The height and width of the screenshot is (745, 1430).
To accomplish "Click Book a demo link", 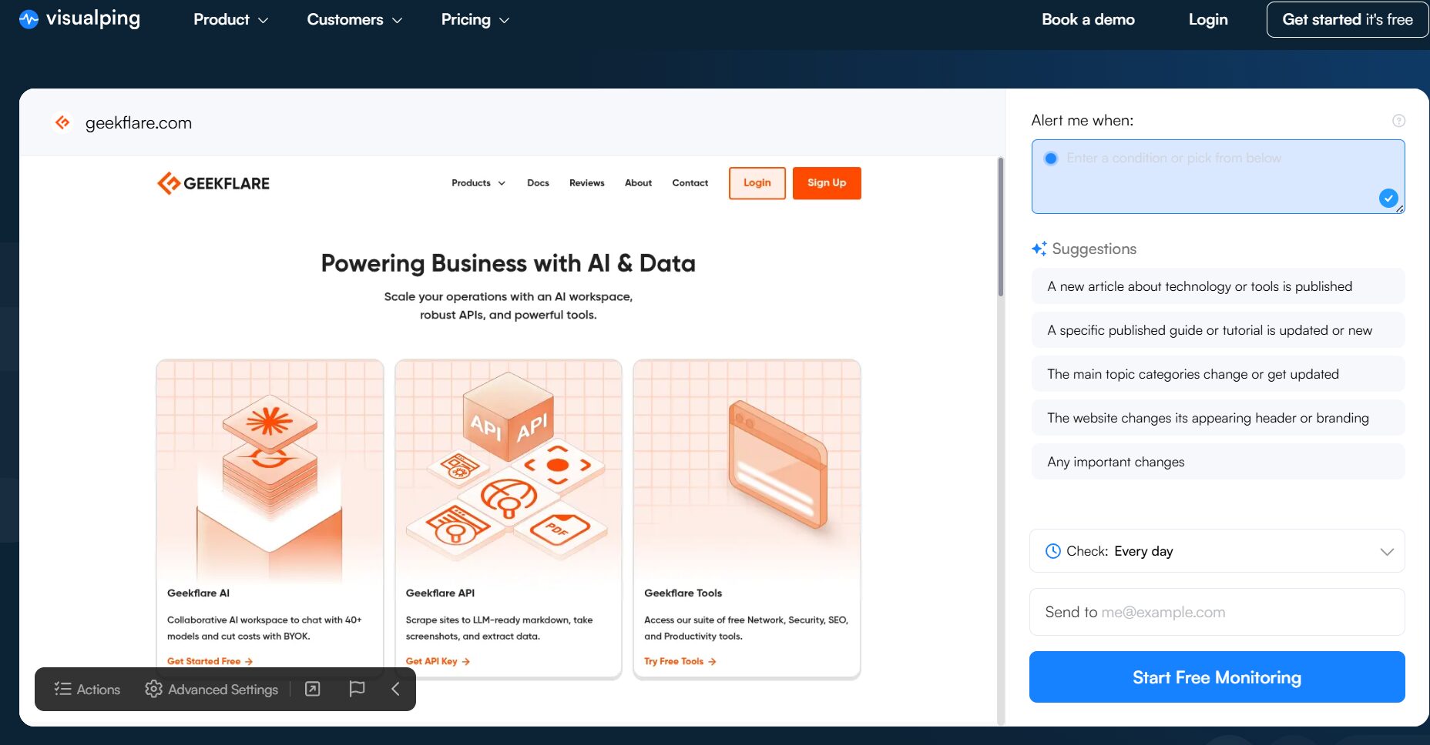I will click(x=1088, y=19).
